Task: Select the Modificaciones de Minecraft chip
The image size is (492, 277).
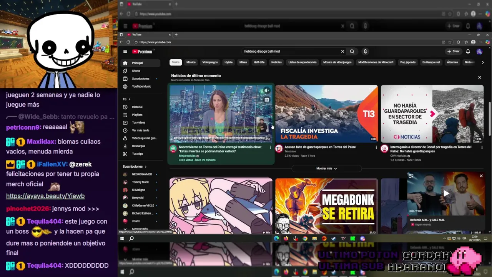Action: click(376, 62)
